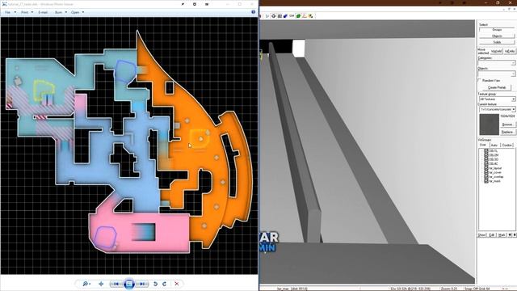The height and width of the screenshot is (291, 517).
Task: Click the actual size icon in Photo Viewer
Action: [x=101, y=284]
